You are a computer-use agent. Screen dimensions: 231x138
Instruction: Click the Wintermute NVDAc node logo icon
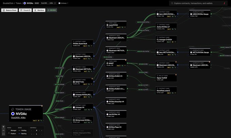(x=74, y=120)
